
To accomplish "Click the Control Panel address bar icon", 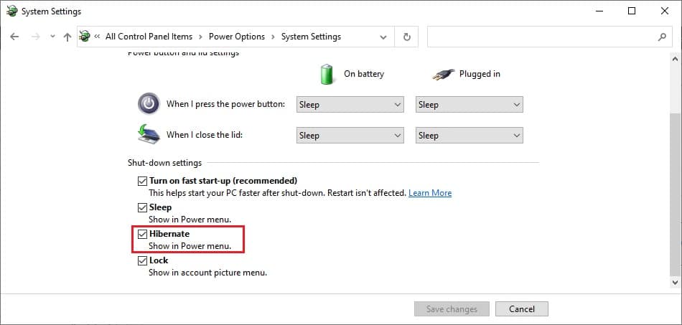I will [85, 37].
